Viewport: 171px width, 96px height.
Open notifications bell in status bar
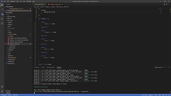[169, 95]
